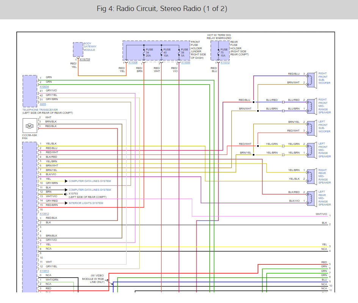Viewport: 358px width, 303px height.
Task: Click the Left Front Mid-Range Speaker symbol
Action: coord(312,150)
